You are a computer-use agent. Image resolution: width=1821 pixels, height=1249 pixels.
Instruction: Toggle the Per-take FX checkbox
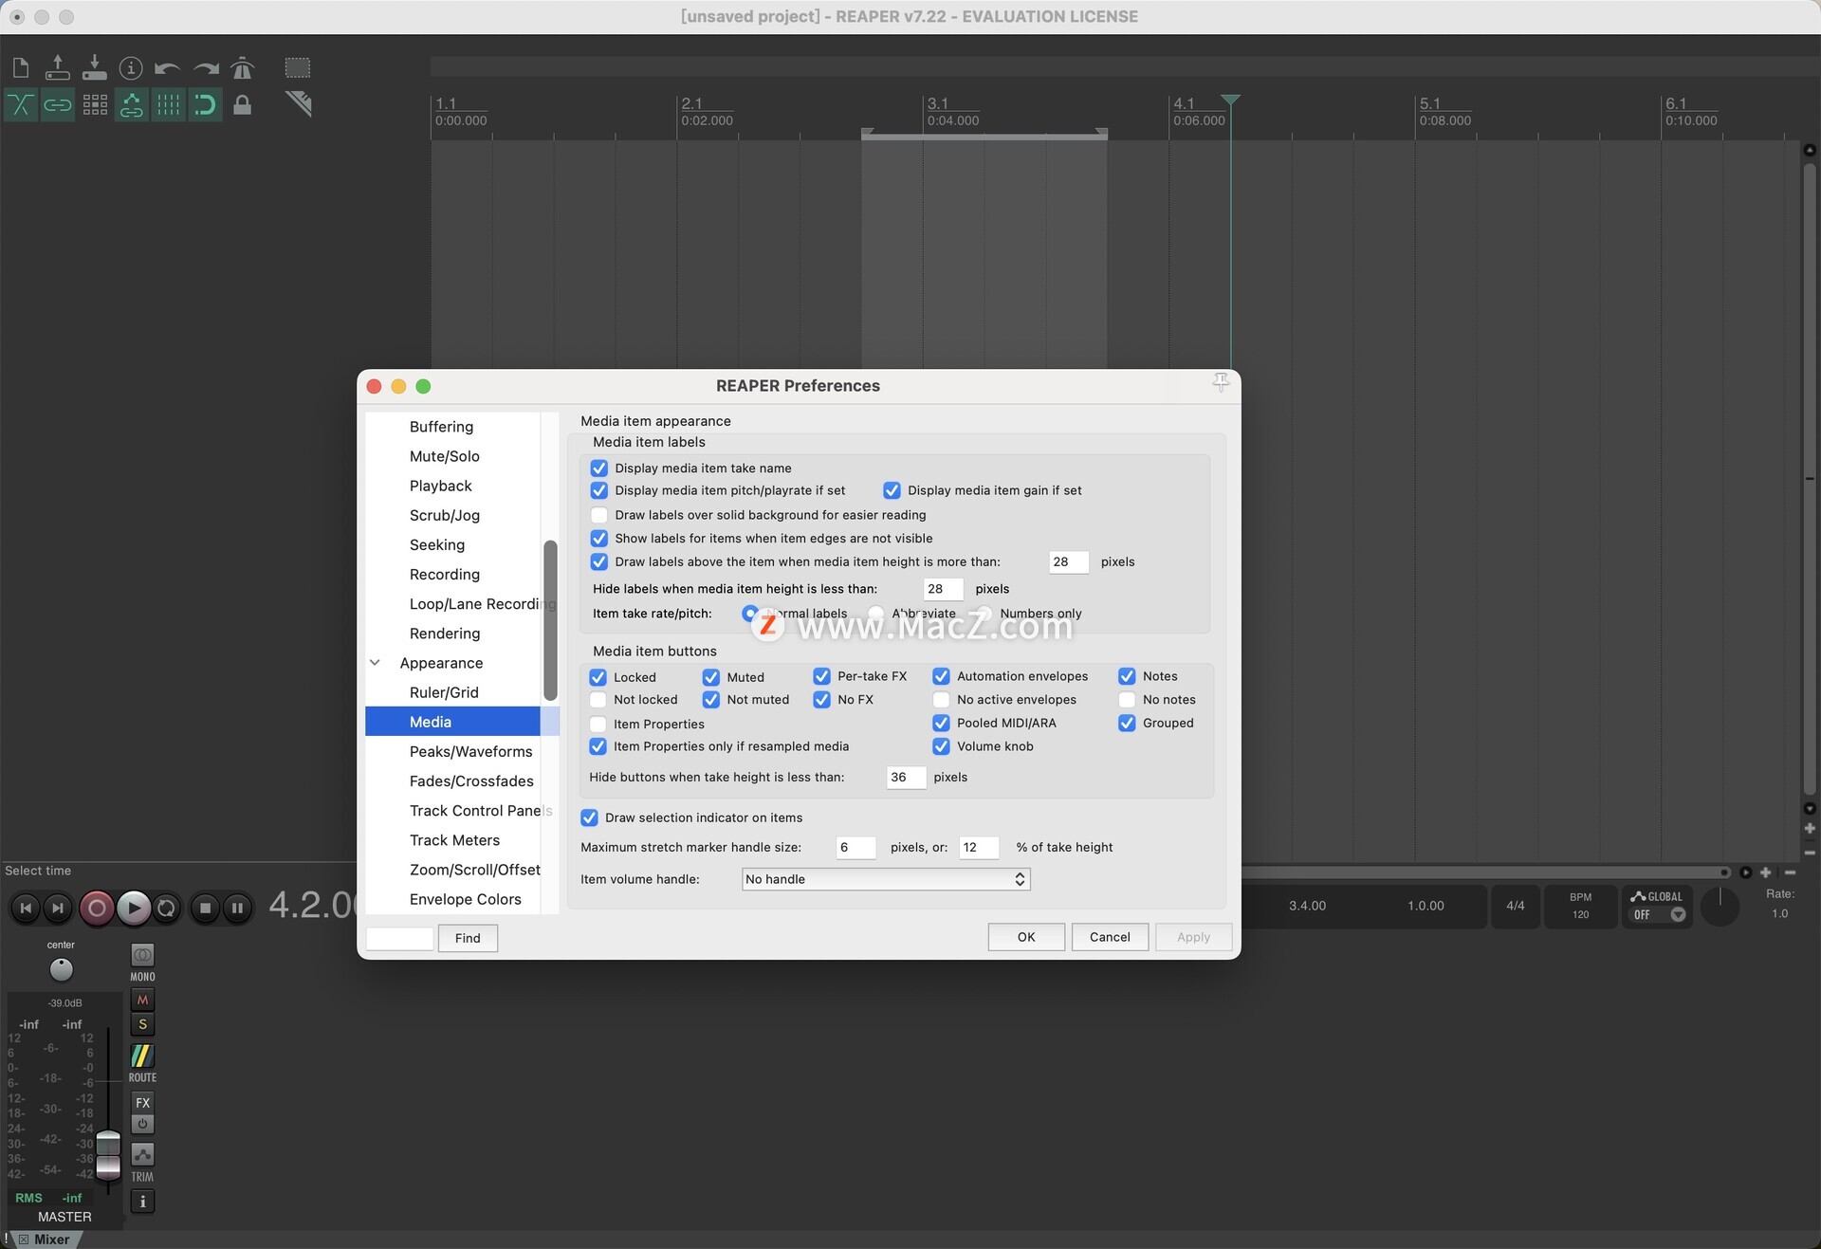[x=821, y=676]
